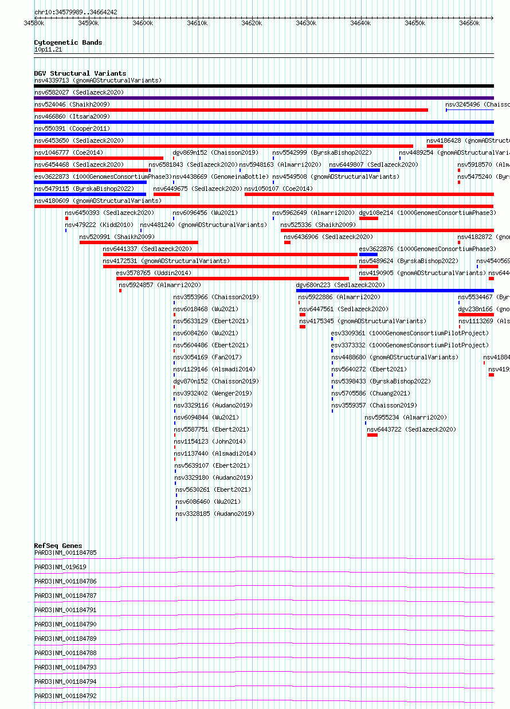Select the black nsv4339713 variant bar
510x709 pixels.
click(x=264, y=86)
